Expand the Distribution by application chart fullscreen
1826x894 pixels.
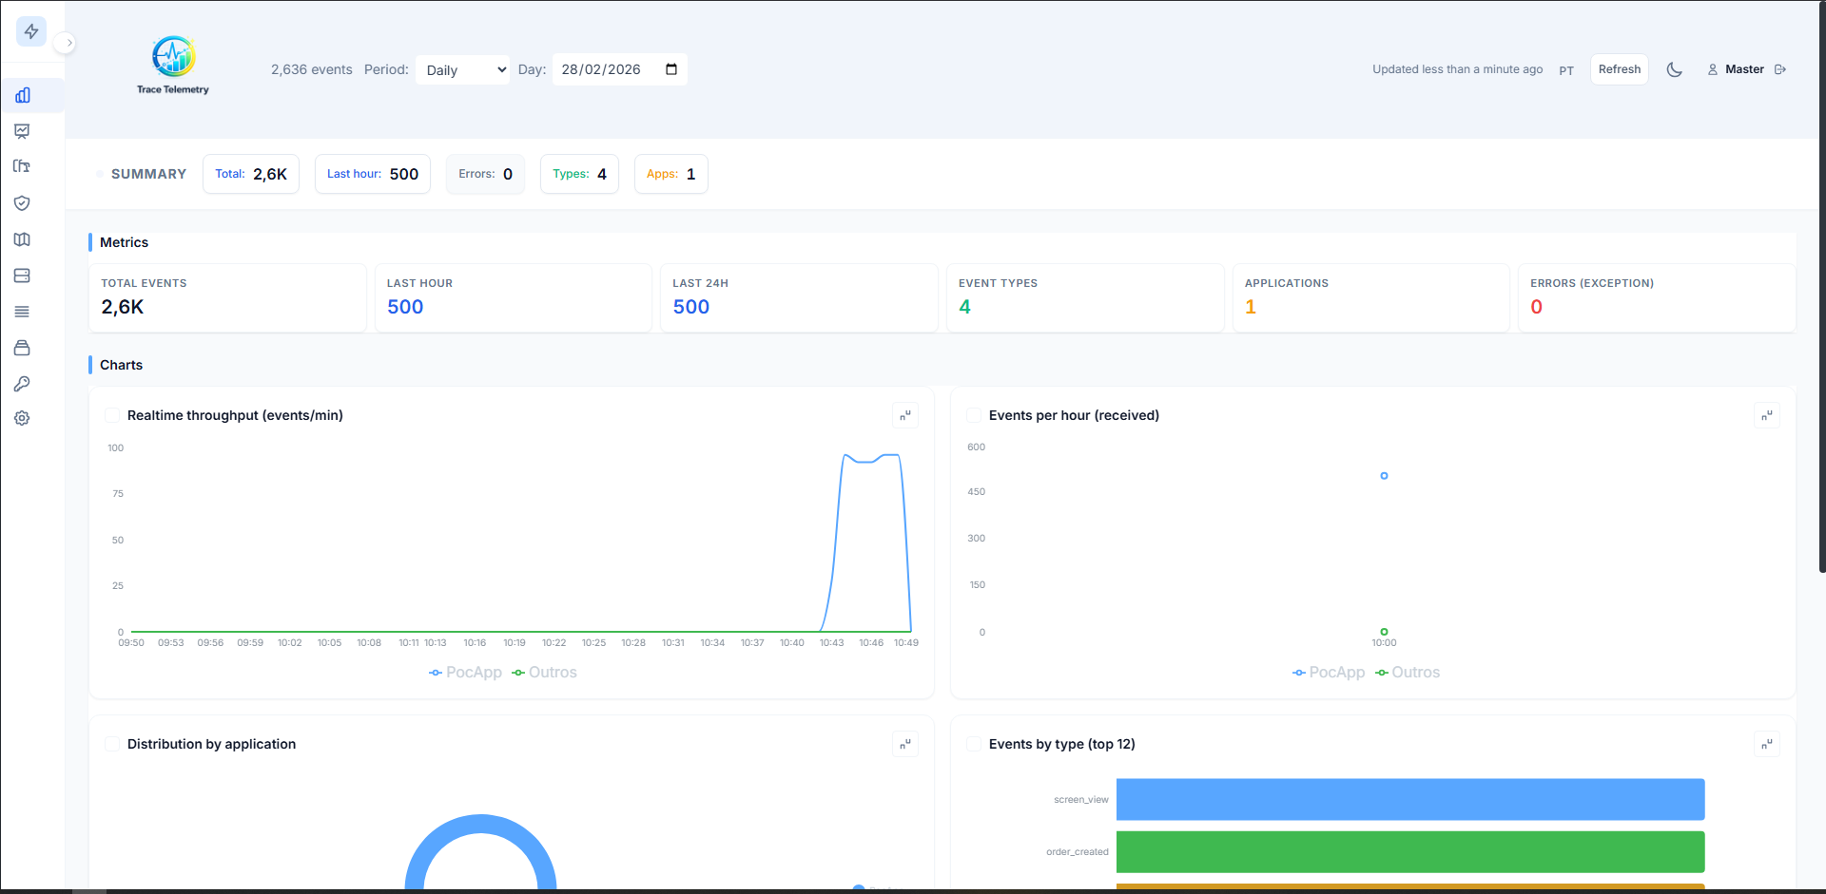[x=905, y=744]
